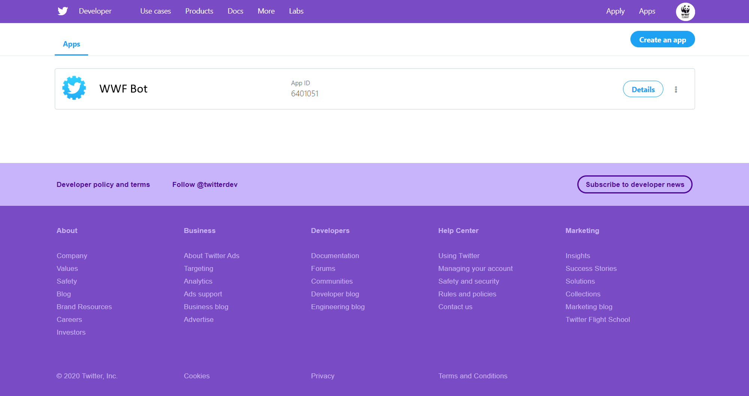Open Terms and Conditions
The height and width of the screenshot is (396, 749).
coord(473,376)
